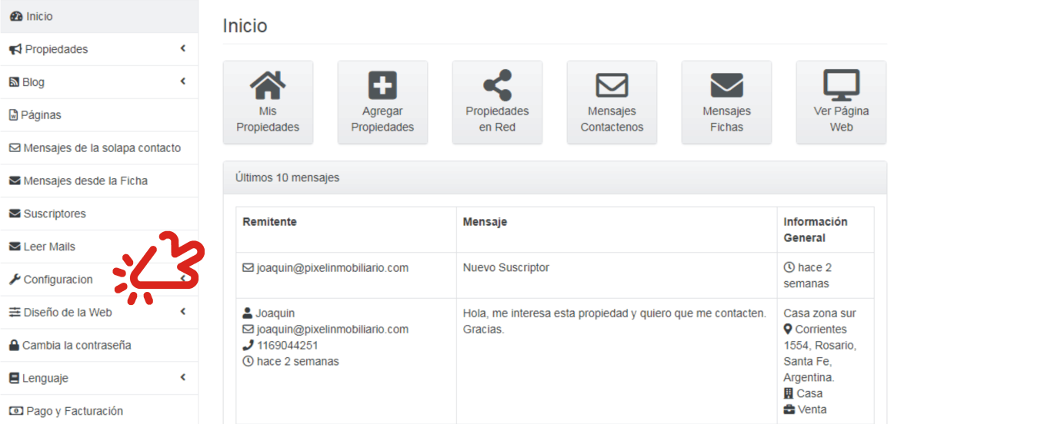Click the Mensajes Fichas envelope icon
1061x424 pixels.
tap(726, 85)
